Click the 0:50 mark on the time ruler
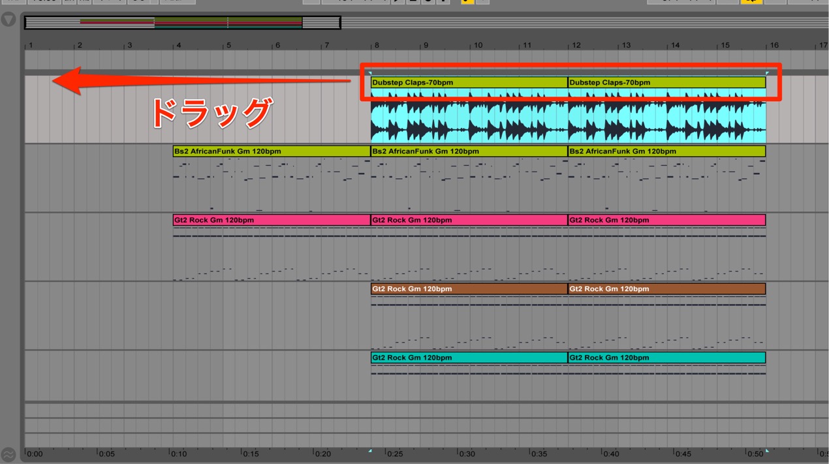Viewport: 829px width, 464px height. click(x=755, y=454)
